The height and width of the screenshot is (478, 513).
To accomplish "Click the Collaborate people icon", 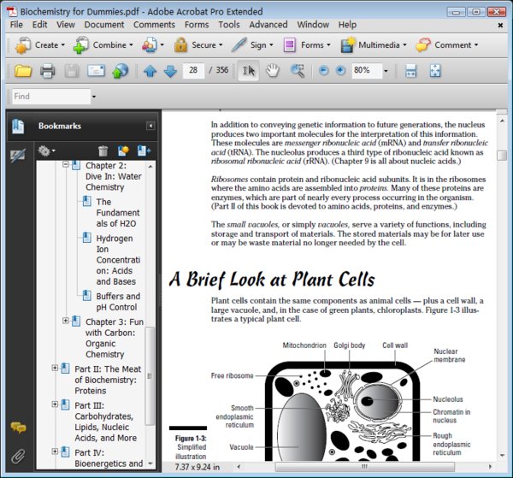I will [149, 45].
